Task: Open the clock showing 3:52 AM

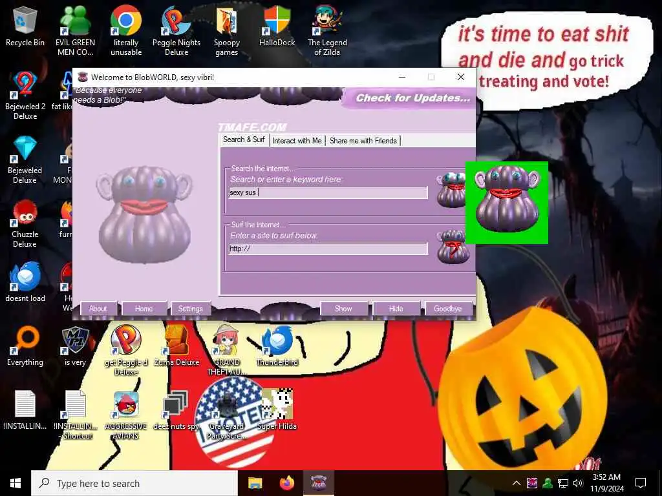Action: click(x=607, y=483)
